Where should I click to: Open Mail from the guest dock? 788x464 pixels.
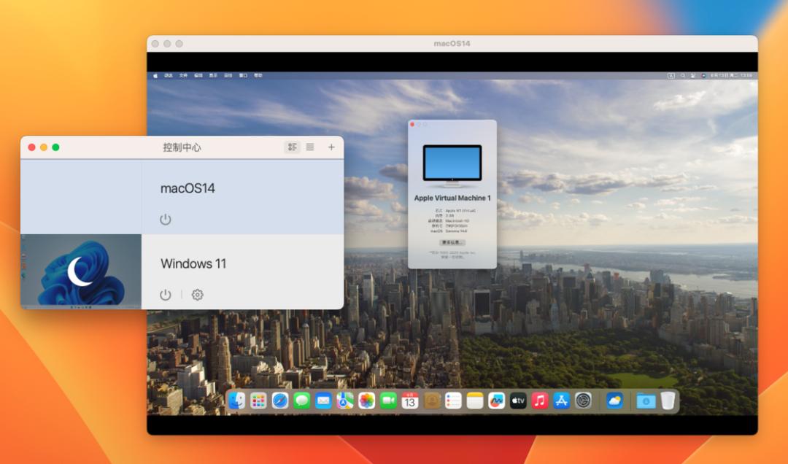pos(323,401)
